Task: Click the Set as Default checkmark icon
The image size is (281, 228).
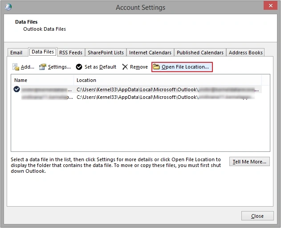Action: [x=79, y=67]
